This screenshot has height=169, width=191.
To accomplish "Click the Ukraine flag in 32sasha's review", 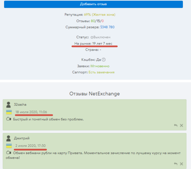I will click(x=9, y=112).
